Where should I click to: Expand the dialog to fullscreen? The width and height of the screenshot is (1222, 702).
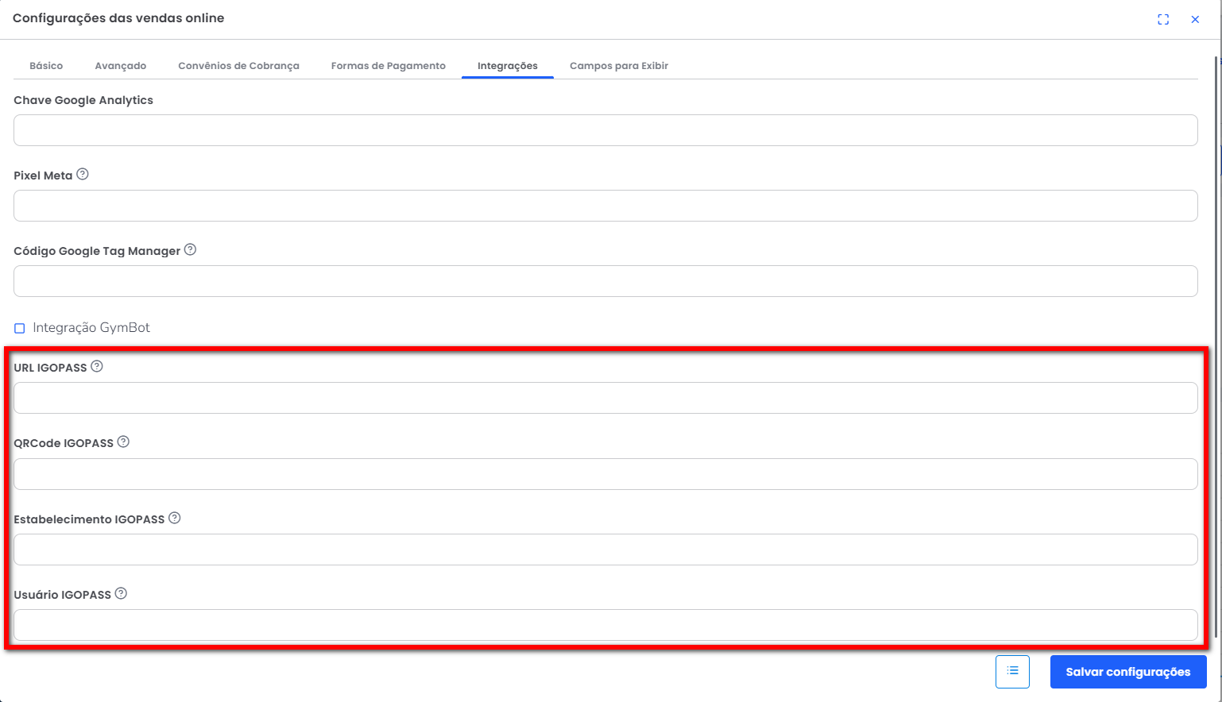[1163, 19]
